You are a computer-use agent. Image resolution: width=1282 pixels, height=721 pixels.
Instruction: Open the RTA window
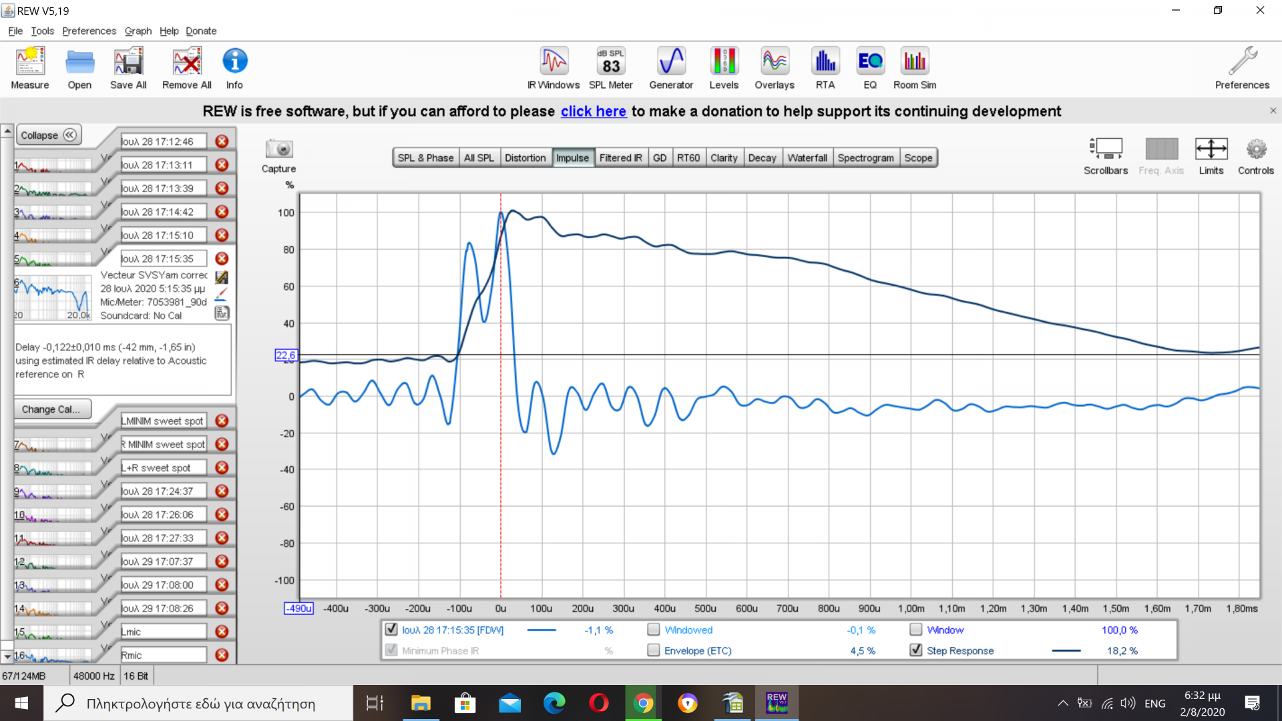(825, 67)
